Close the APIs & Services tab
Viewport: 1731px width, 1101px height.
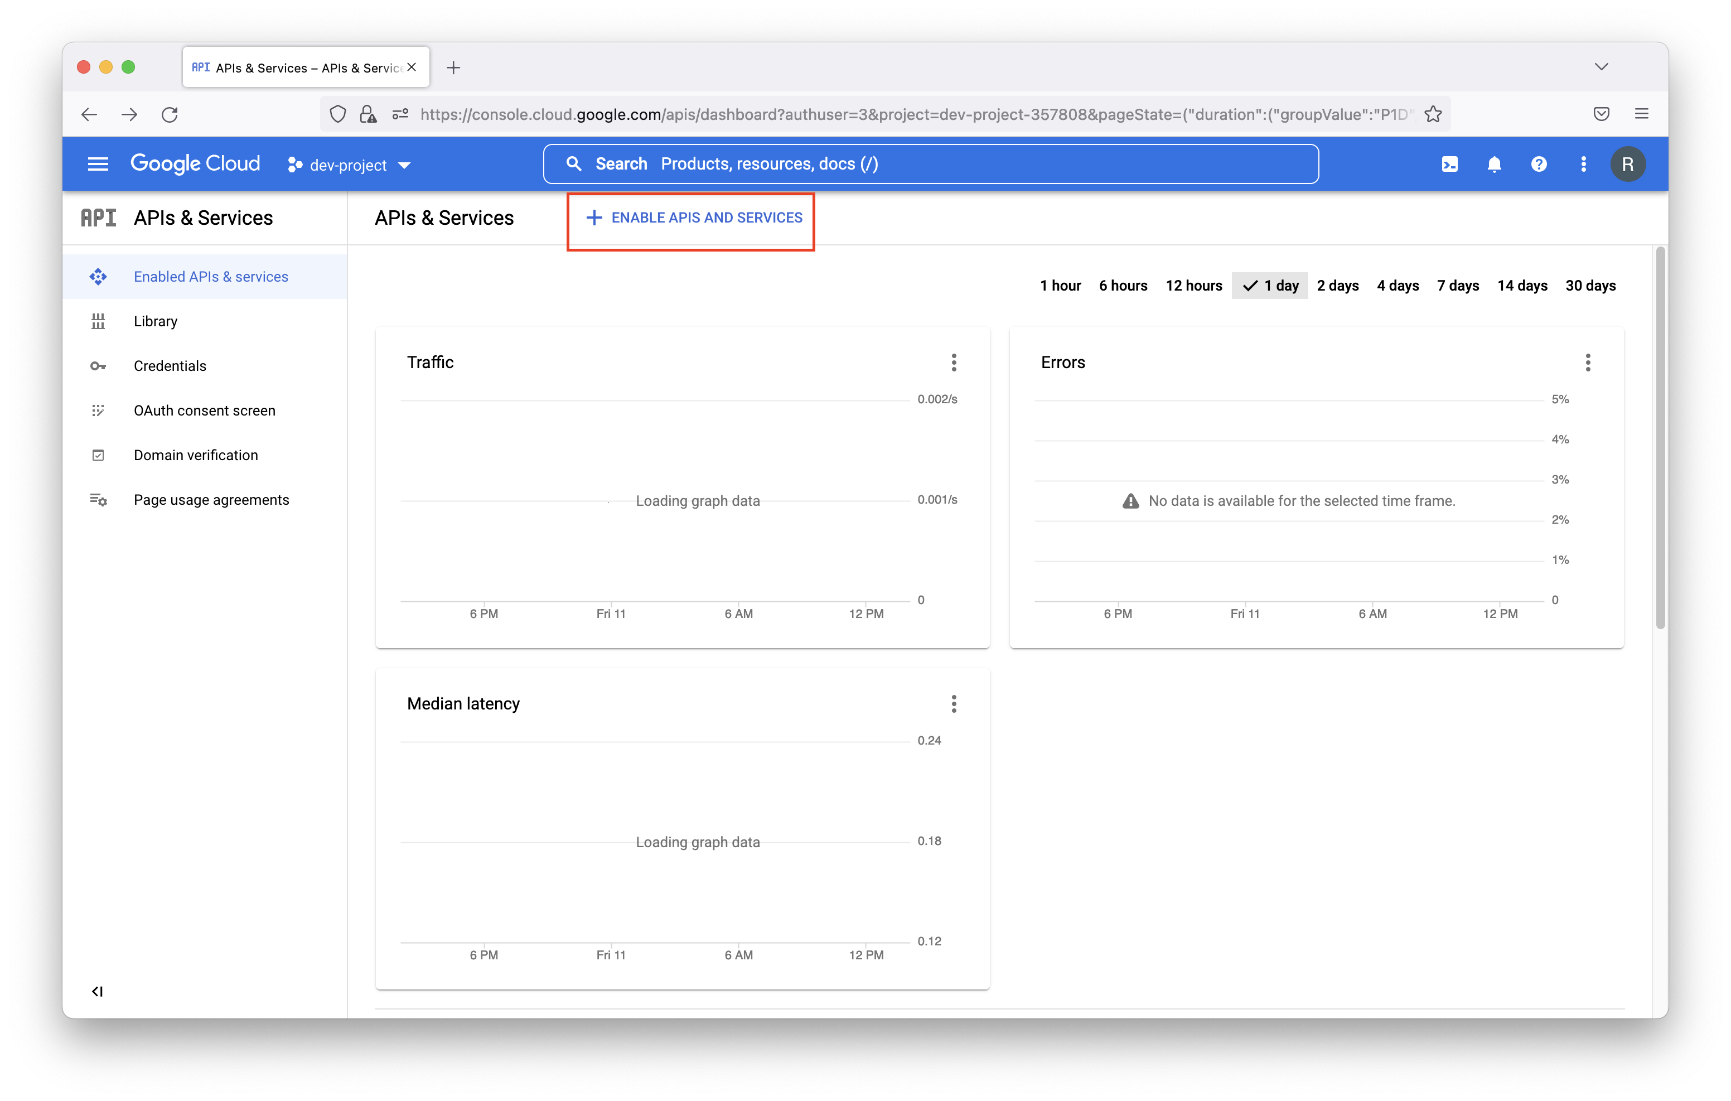412,67
